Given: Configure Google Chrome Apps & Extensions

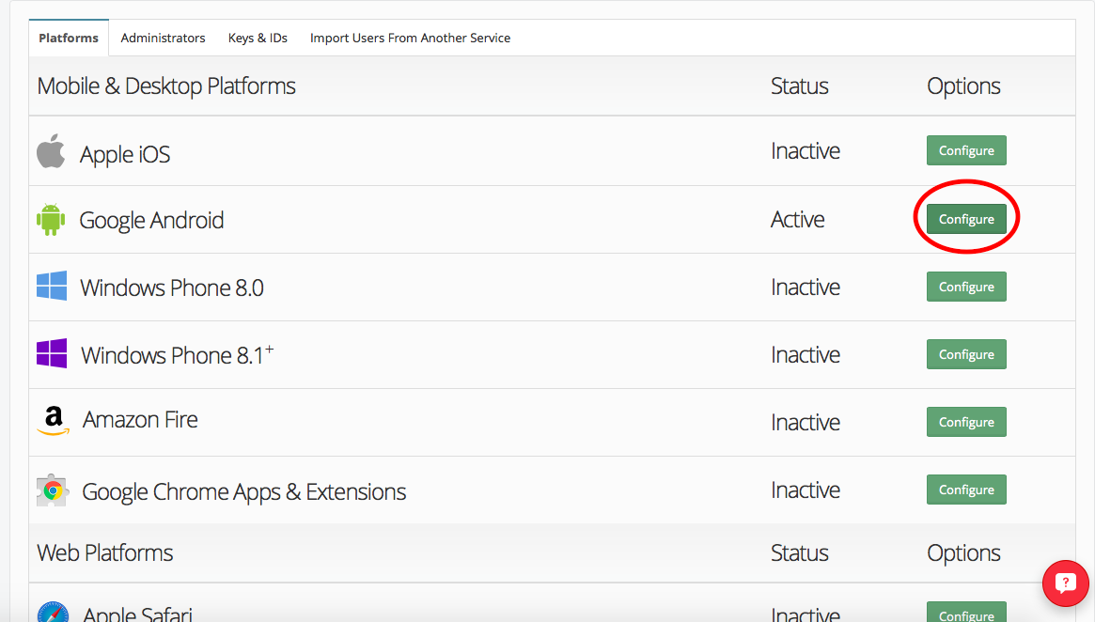Looking at the screenshot, I should coord(966,490).
